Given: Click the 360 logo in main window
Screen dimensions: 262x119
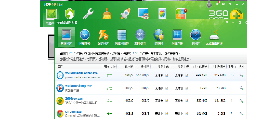Looking at the screenshot, I should click(x=226, y=15).
